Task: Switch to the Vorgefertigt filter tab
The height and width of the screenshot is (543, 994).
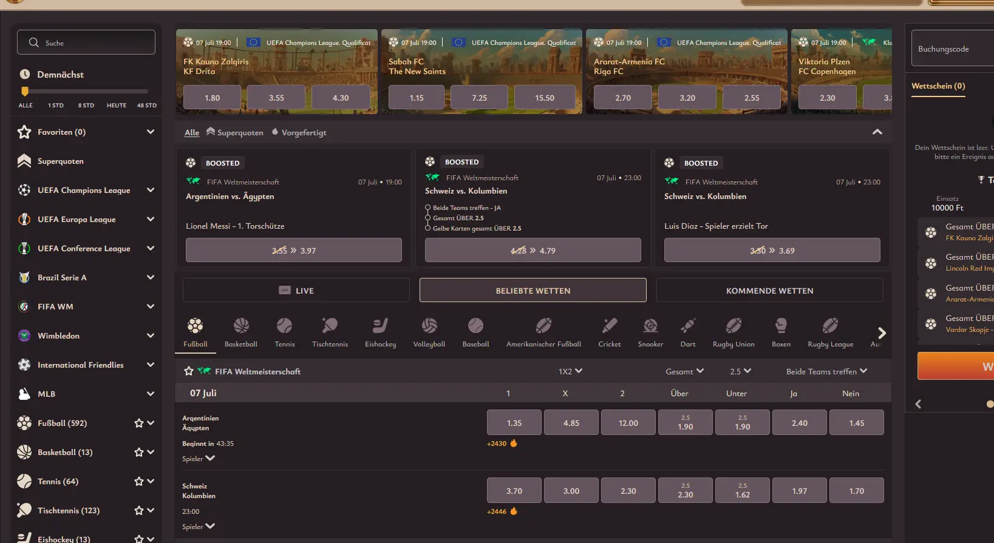Action: (x=299, y=132)
